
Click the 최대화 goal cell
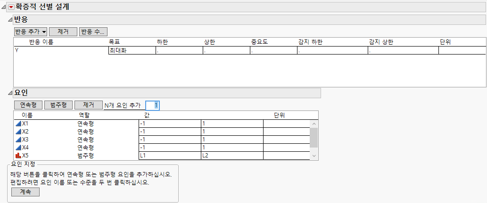[x=132, y=50]
